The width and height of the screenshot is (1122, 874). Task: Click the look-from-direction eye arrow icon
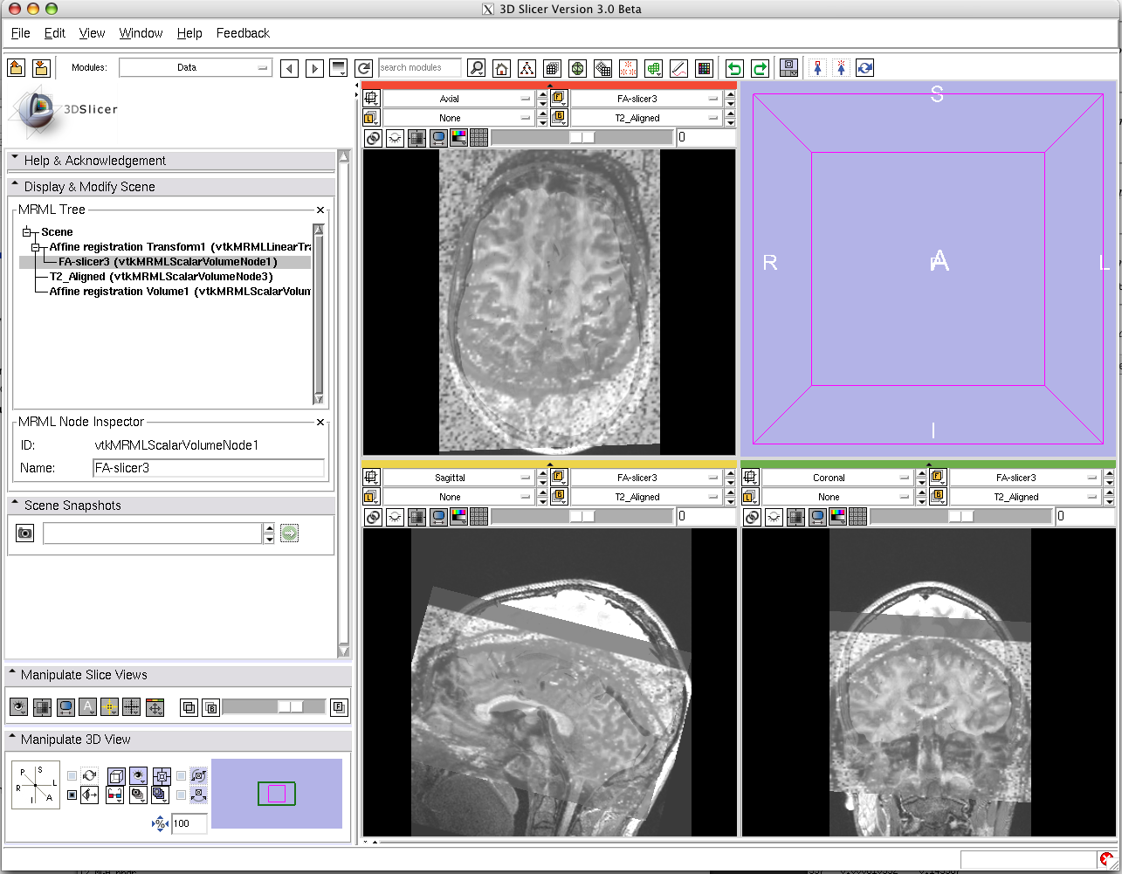(x=90, y=795)
